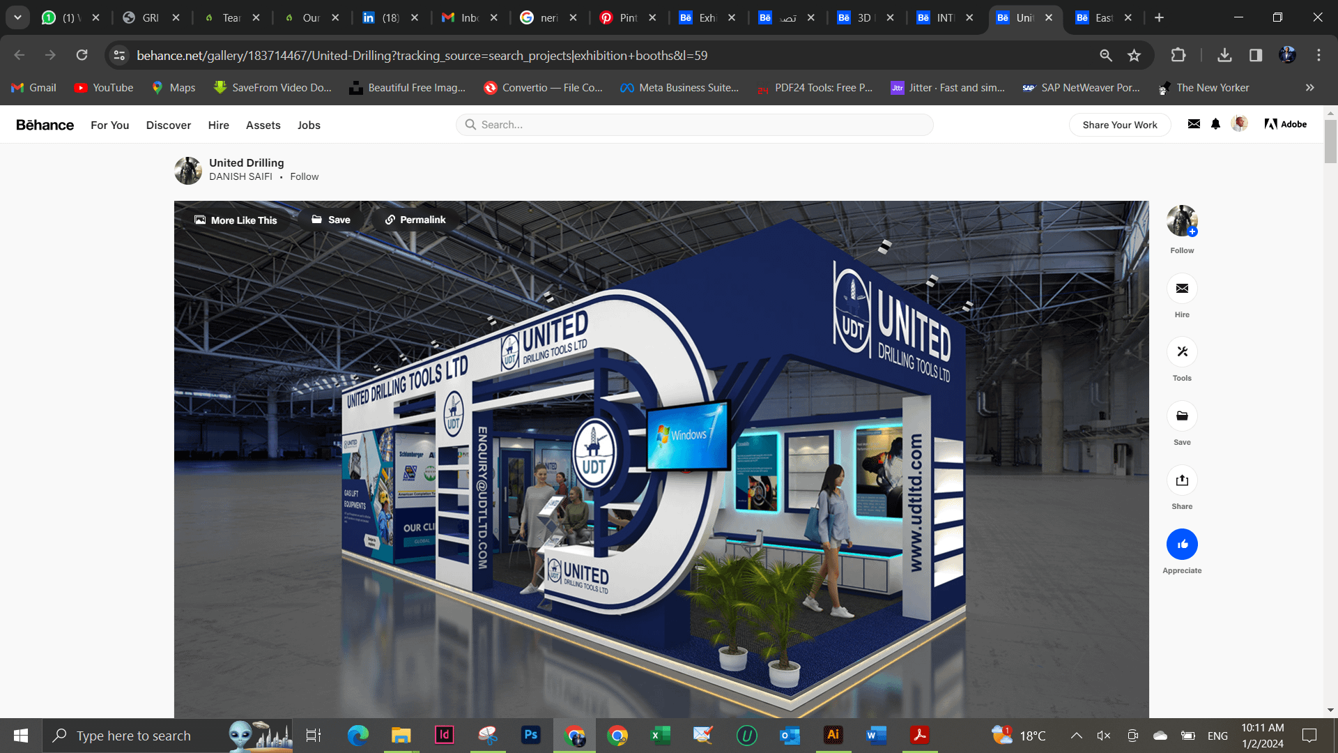Image resolution: width=1338 pixels, height=753 pixels.
Task: Click More Like This button
Action: [x=236, y=220]
